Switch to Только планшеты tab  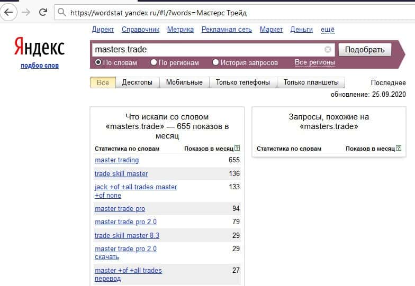311,82
